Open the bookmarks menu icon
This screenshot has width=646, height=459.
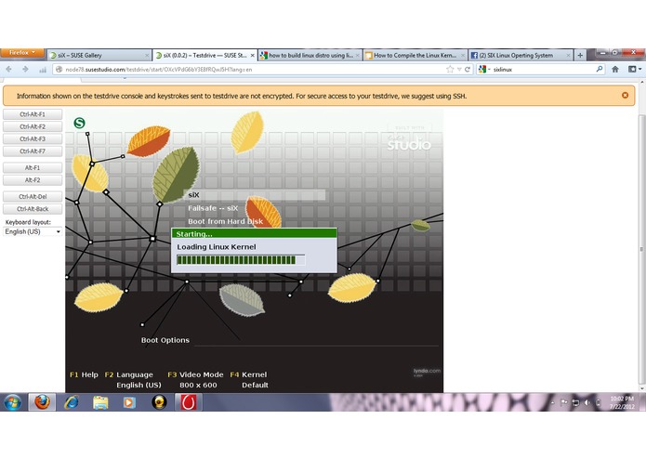(635, 69)
